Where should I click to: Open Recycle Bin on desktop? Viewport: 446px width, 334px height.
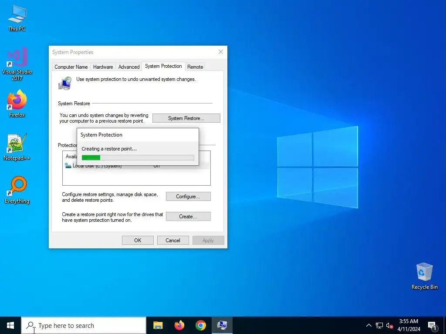[x=424, y=276]
